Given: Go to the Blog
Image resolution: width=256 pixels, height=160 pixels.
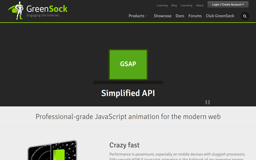Looking at the screenshot, I should click(174, 5).
